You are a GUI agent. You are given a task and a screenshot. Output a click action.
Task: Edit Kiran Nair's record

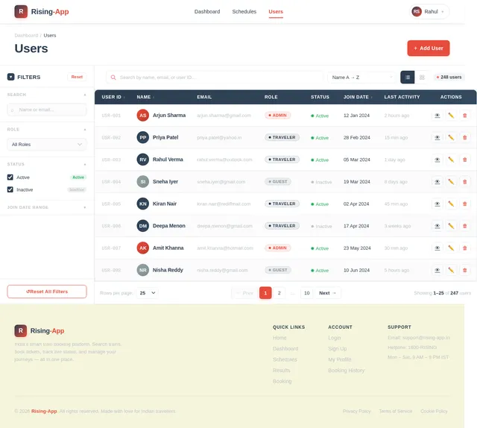pos(451,204)
